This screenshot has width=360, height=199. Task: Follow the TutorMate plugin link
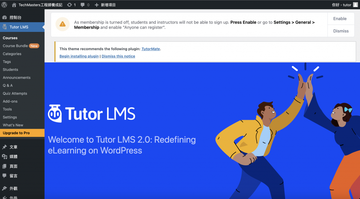pos(150,49)
